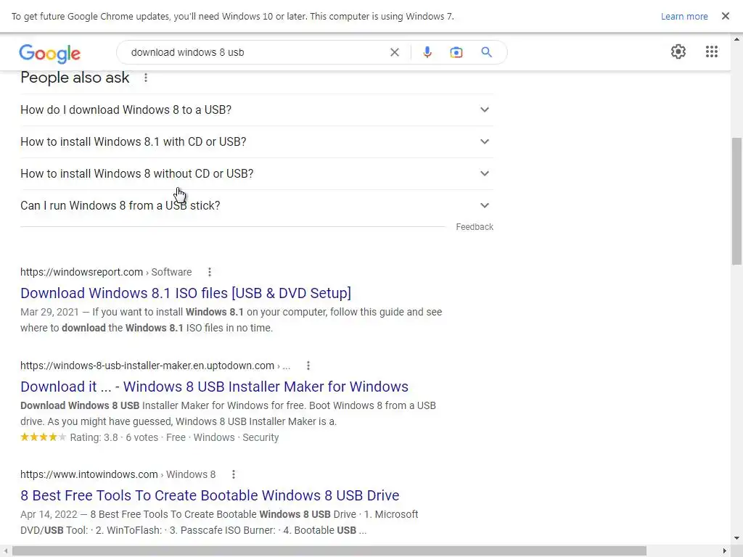Click the scroll left arrow
The height and width of the screenshot is (557, 743).
pyautogui.click(x=5, y=551)
